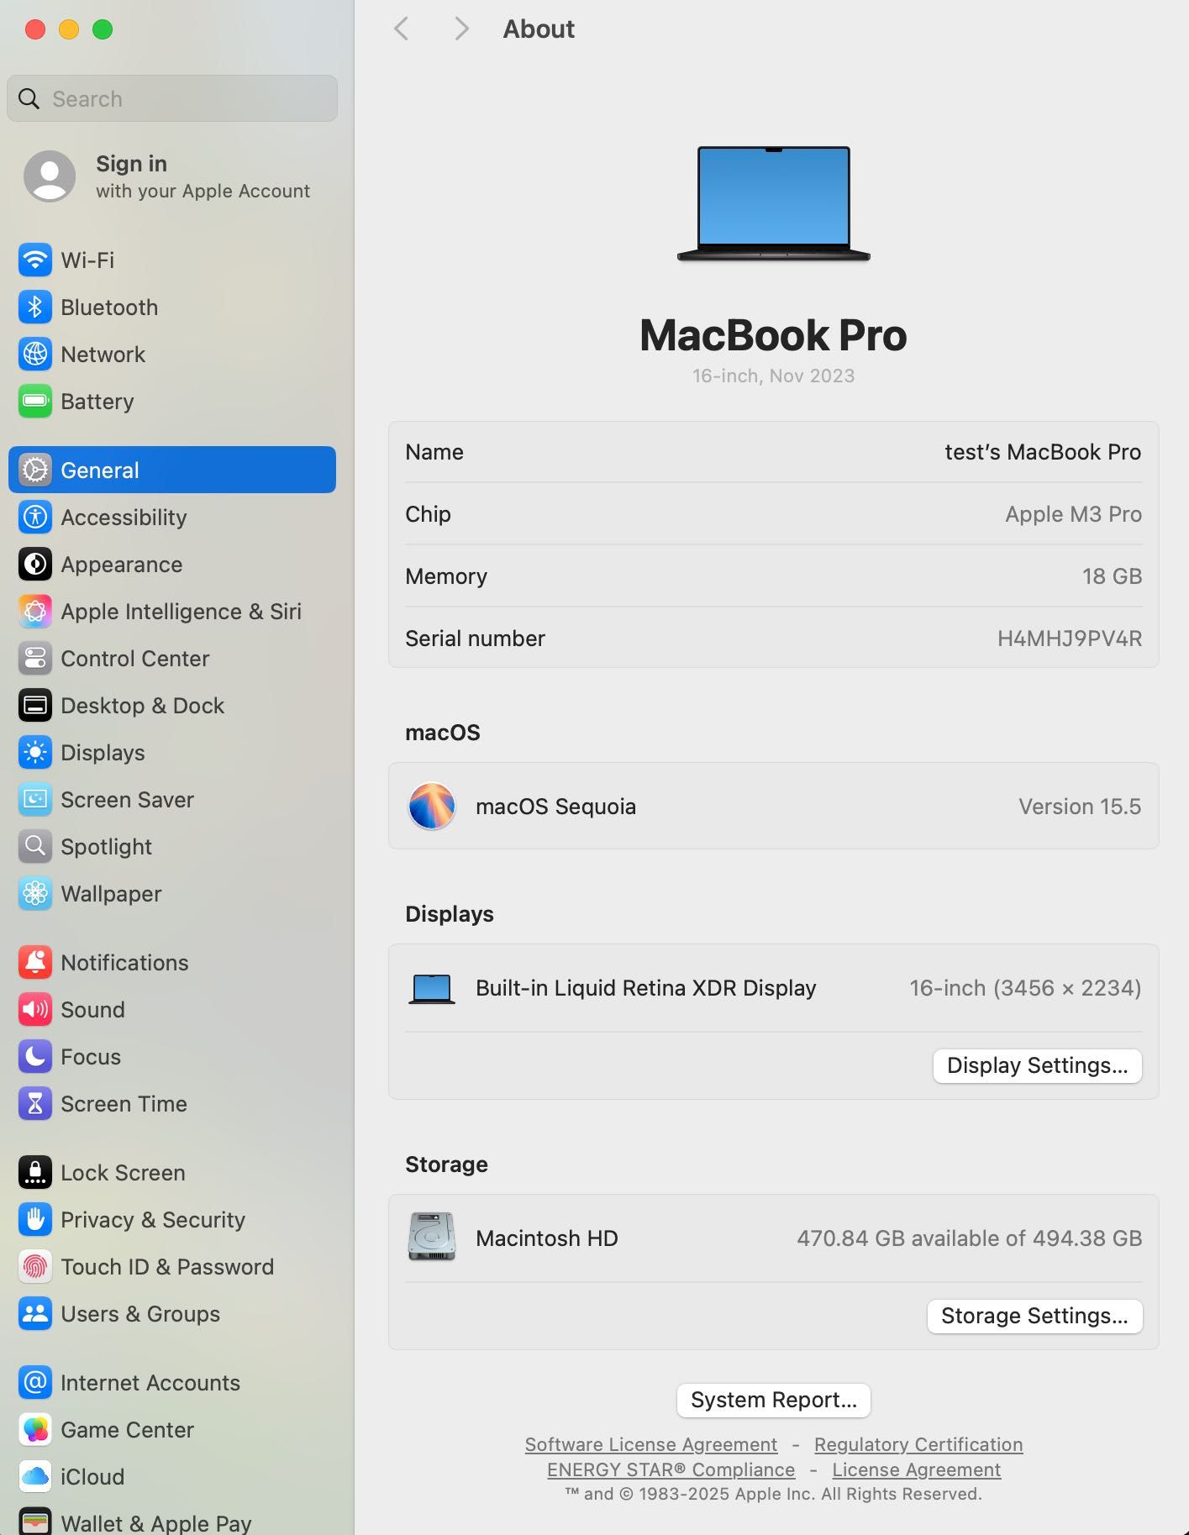Click the memory value 18 GB
This screenshot has width=1189, height=1535.
(1112, 576)
